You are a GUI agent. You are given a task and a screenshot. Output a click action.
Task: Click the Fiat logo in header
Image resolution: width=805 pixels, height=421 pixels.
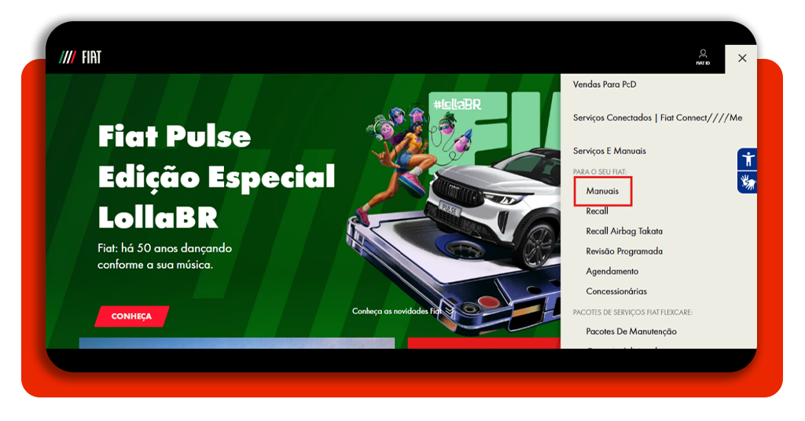click(80, 57)
